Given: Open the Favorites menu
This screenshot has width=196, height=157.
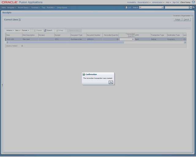Looking at the screenshot, I should [36, 8].
